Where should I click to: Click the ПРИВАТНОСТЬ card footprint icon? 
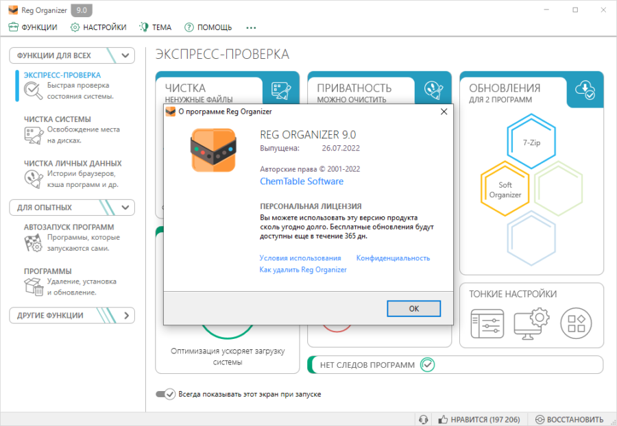[434, 90]
